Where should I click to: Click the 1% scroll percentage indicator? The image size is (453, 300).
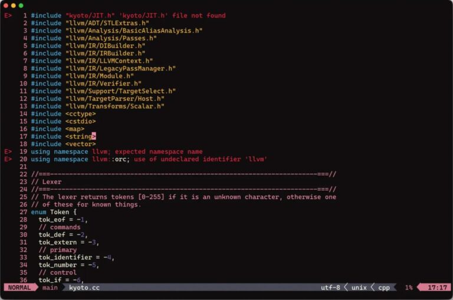tap(408, 288)
